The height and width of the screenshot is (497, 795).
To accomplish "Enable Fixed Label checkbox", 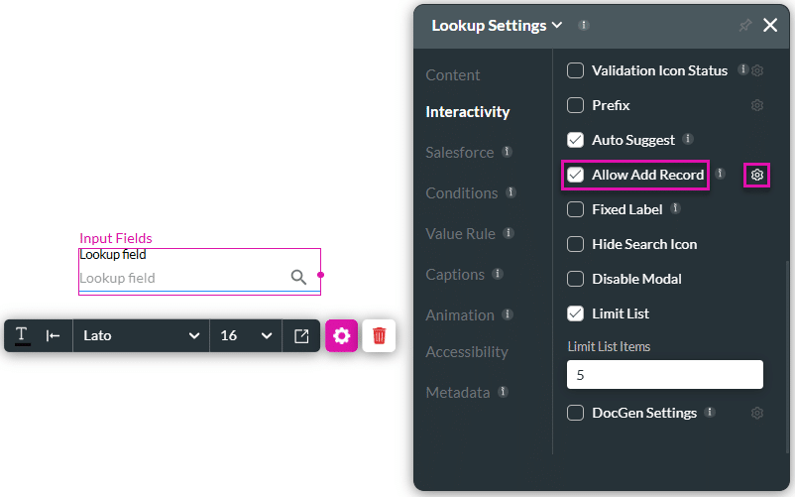I will [576, 209].
